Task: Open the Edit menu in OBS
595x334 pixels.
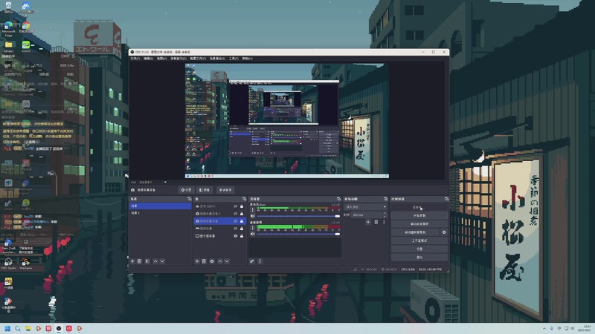Action: tap(148, 59)
